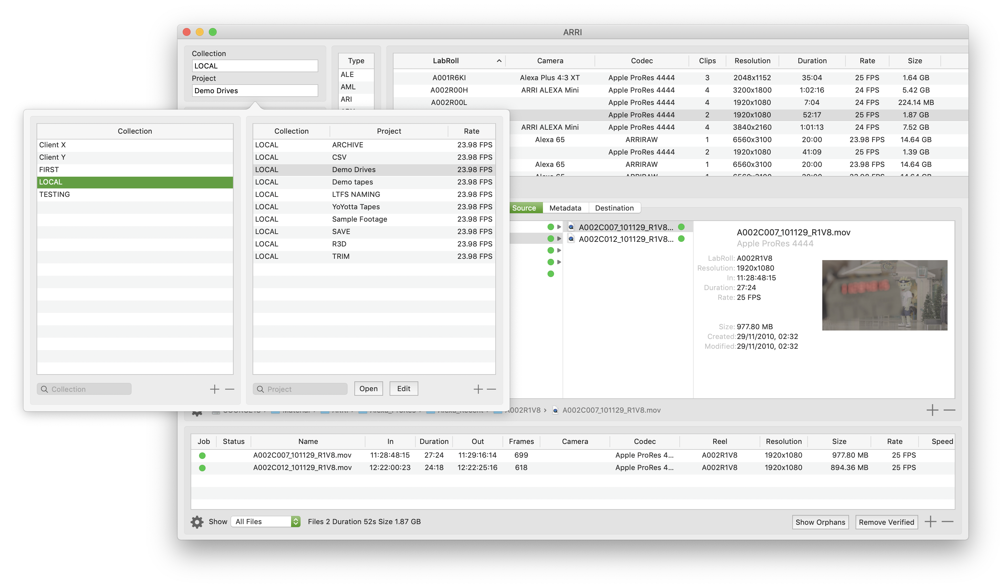
Task: Select the A002R00H LabRoll row
Action: click(x=680, y=90)
